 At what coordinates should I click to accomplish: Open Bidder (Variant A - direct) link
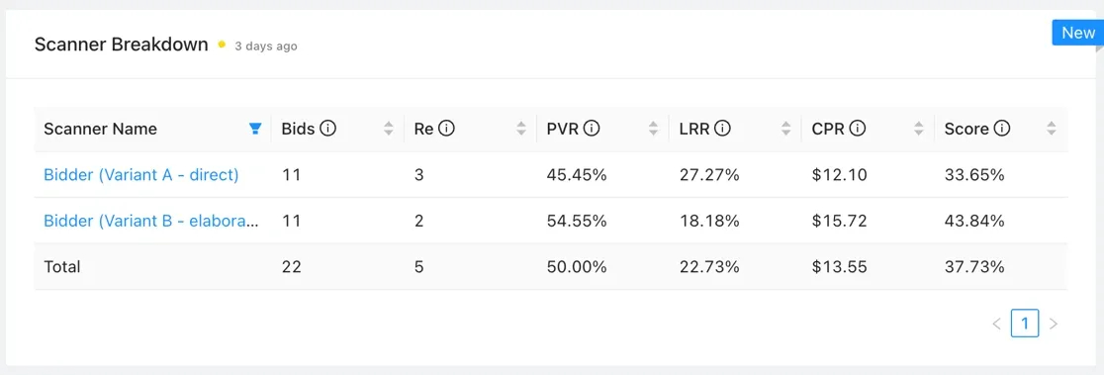(x=141, y=175)
